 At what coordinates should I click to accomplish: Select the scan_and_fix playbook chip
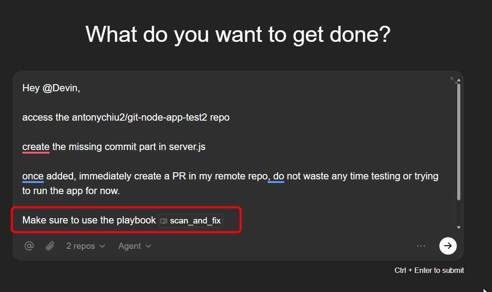(x=195, y=221)
